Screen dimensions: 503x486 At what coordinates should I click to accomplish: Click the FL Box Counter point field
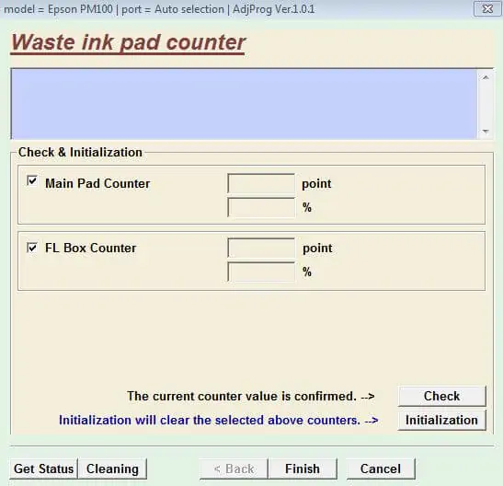click(261, 248)
